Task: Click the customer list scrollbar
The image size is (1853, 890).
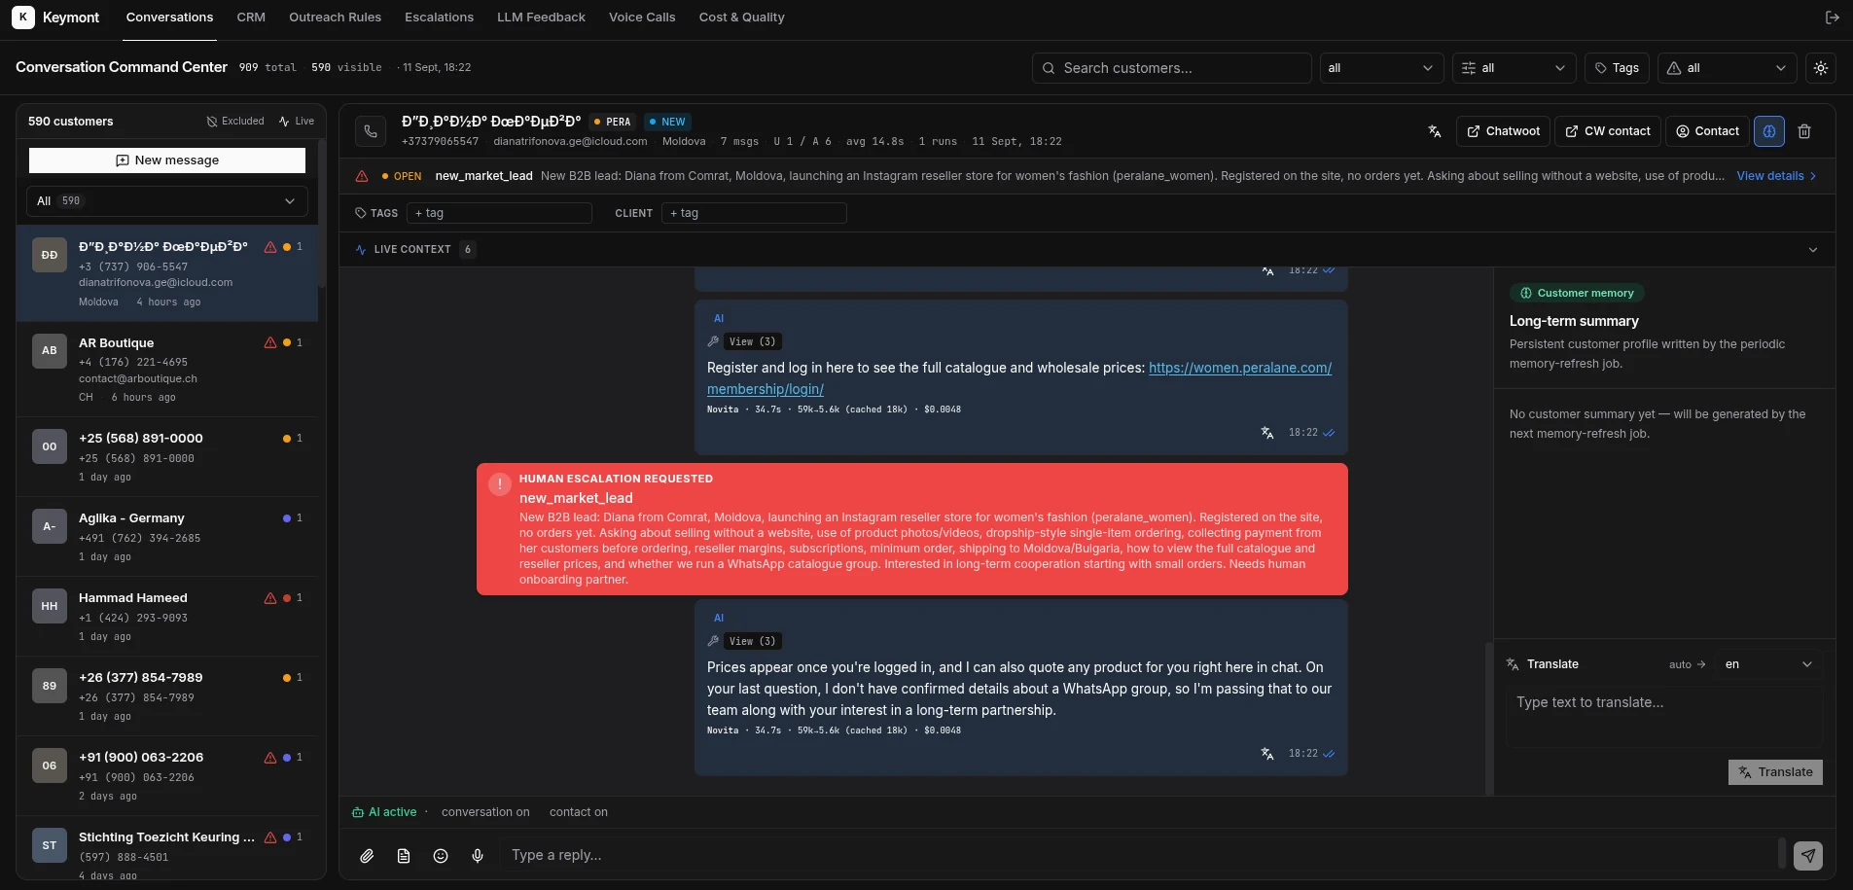Action: point(322,214)
